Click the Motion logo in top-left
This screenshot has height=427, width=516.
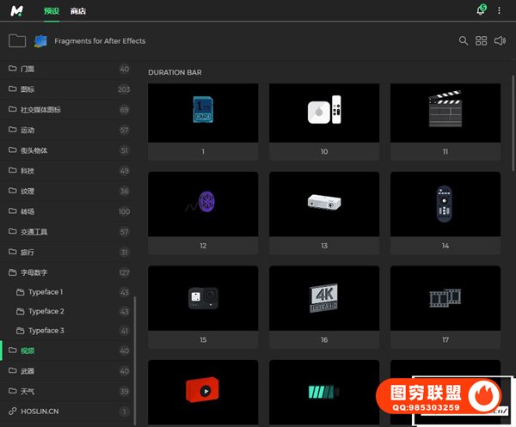(17, 10)
